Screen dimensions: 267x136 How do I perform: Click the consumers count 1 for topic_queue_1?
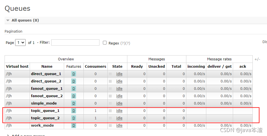(x=95, y=111)
